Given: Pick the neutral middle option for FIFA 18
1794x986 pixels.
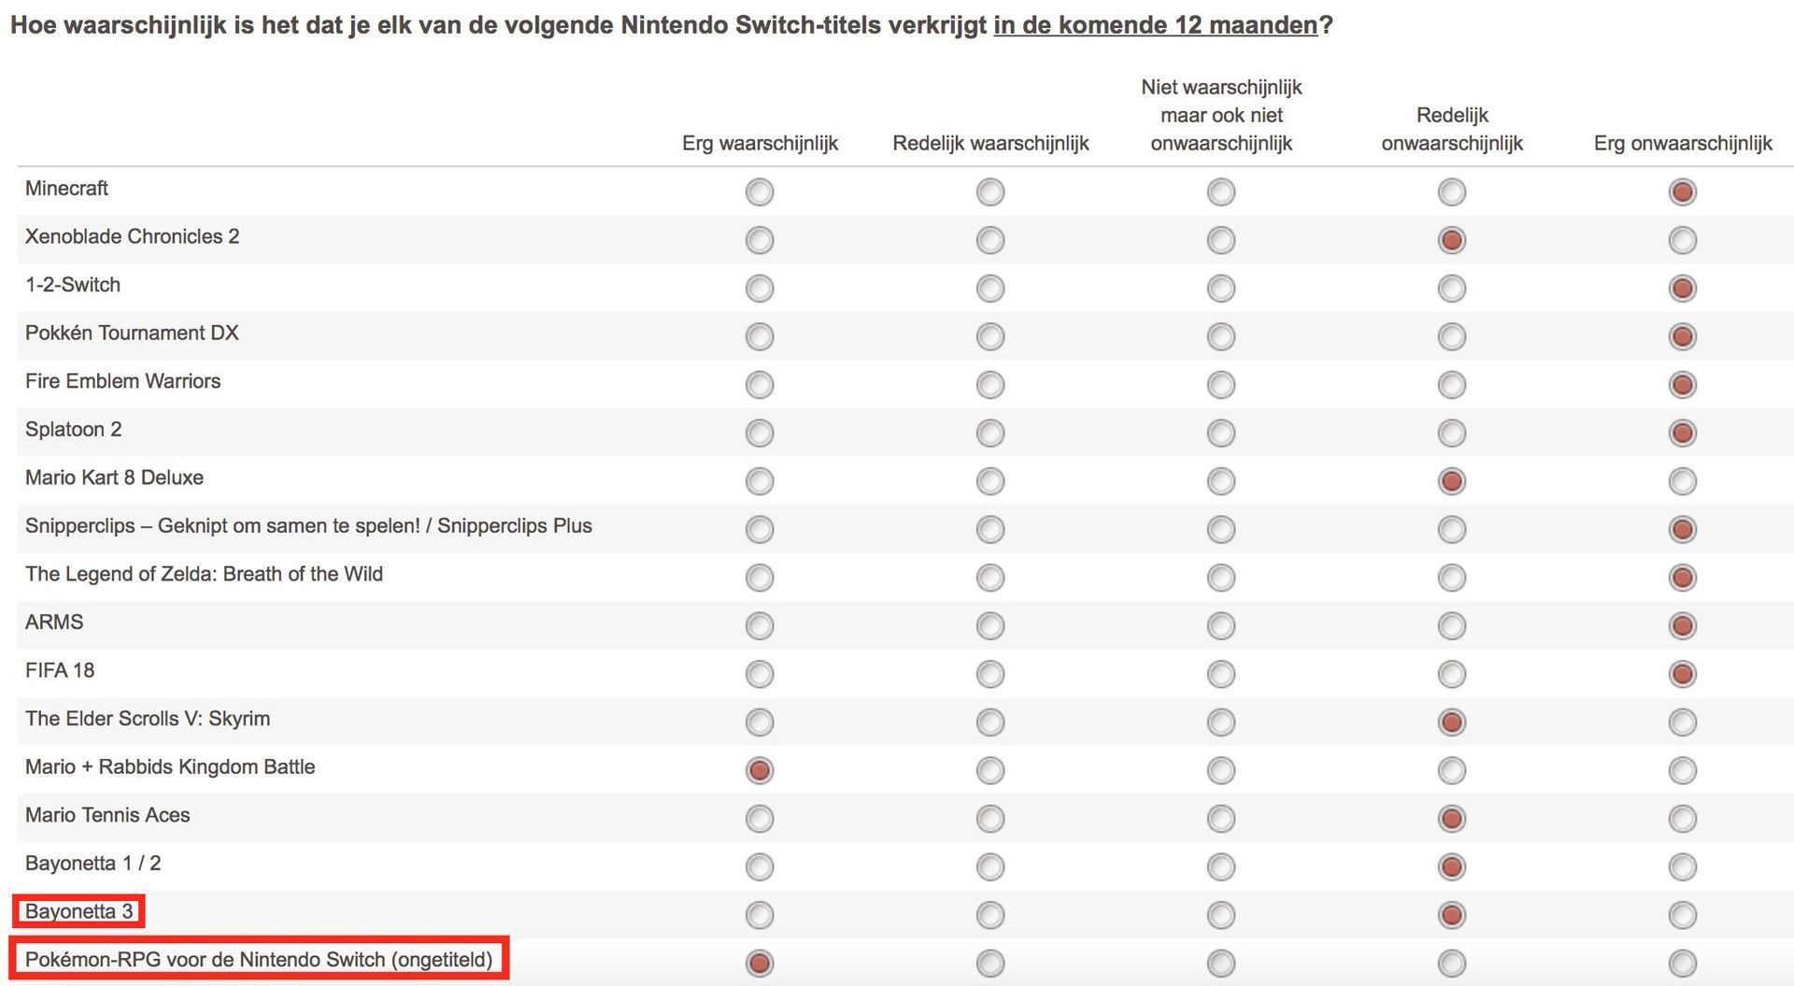Looking at the screenshot, I should pos(1221,674).
